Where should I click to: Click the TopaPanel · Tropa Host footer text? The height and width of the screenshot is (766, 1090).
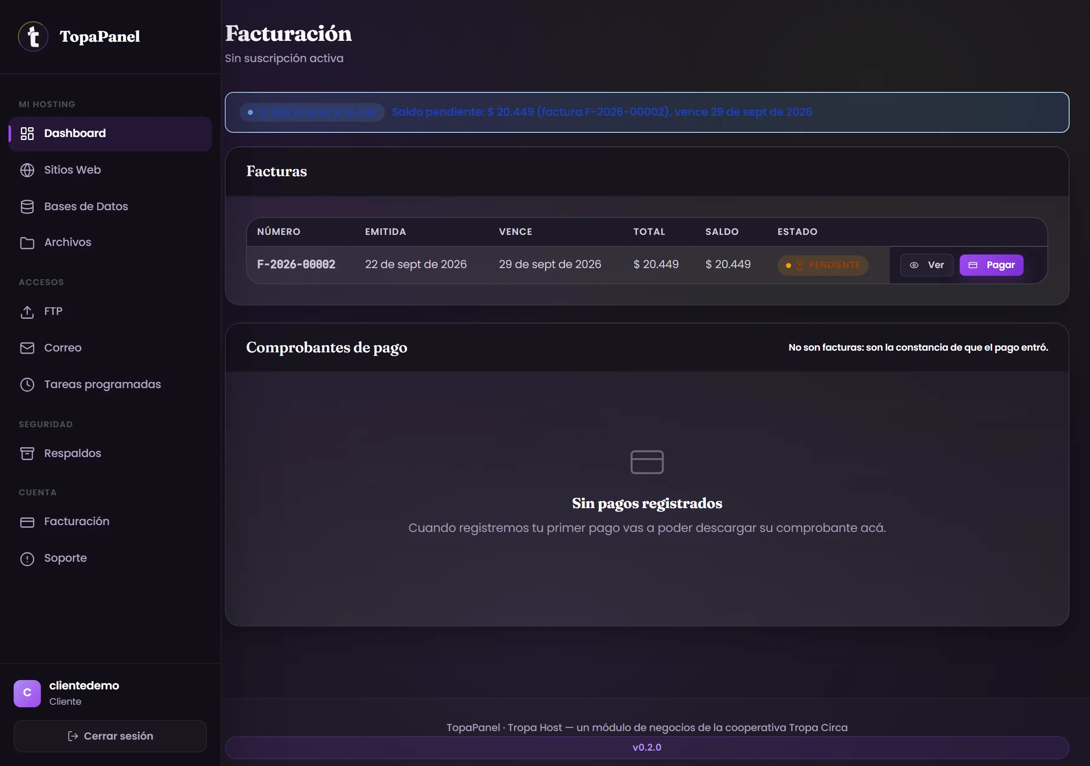[647, 727]
